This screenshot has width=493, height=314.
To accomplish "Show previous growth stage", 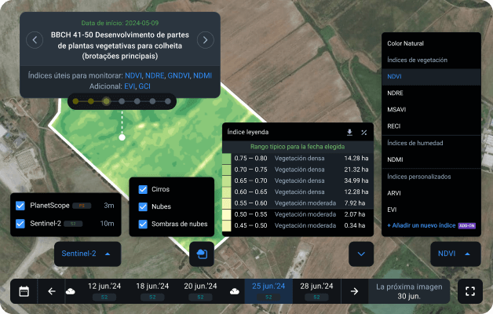I will coord(35,40).
